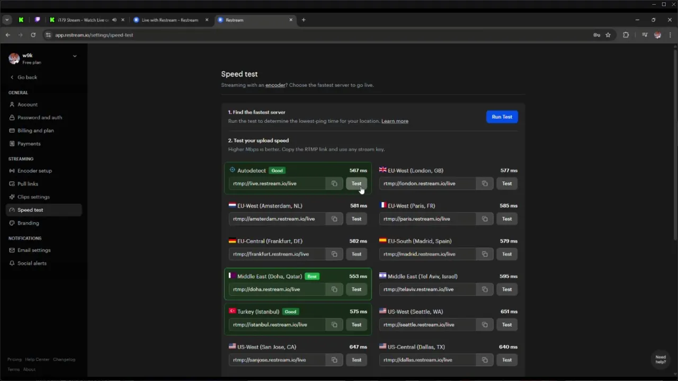Click the Run Test button
The image size is (678, 381).
502,117
